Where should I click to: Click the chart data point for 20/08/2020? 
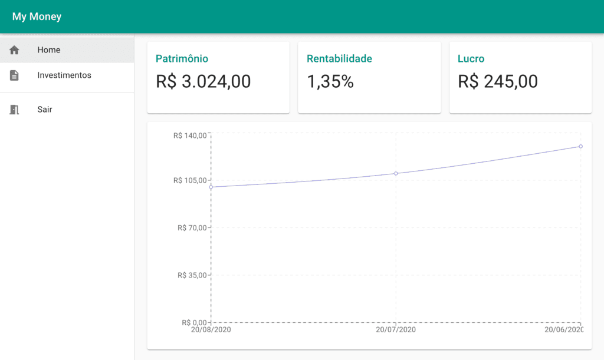pos(211,187)
